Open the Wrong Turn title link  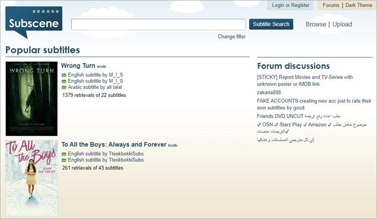tap(78, 65)
